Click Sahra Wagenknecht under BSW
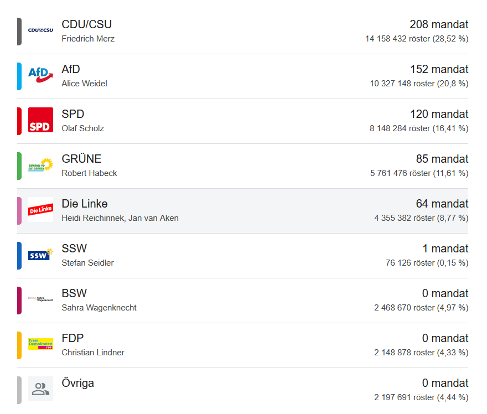 point(99,308)
